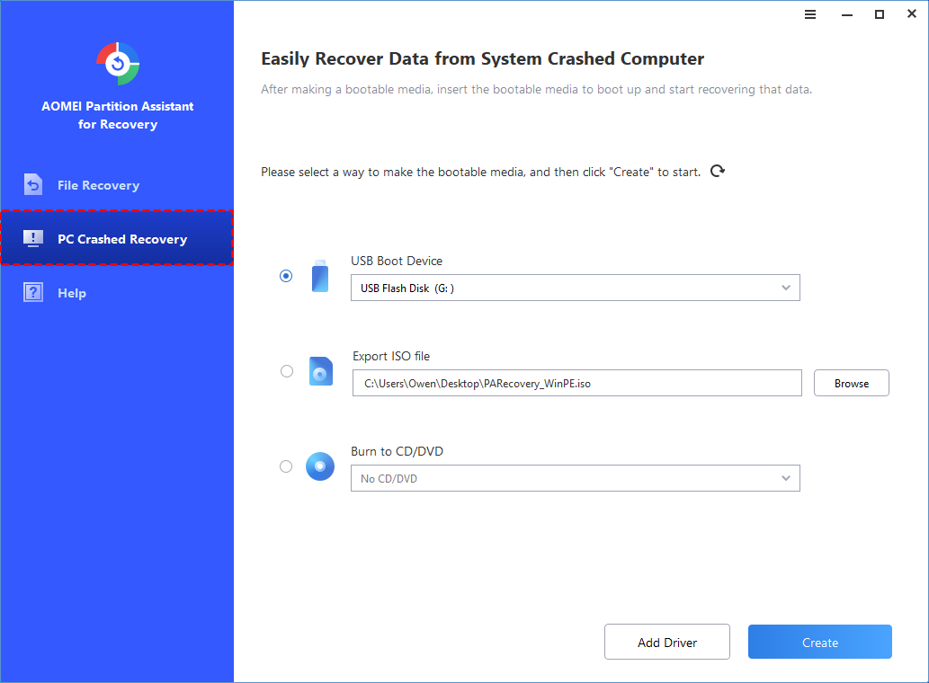Minimize the recovery window
The image size is (929, 683).
point(846,14)
